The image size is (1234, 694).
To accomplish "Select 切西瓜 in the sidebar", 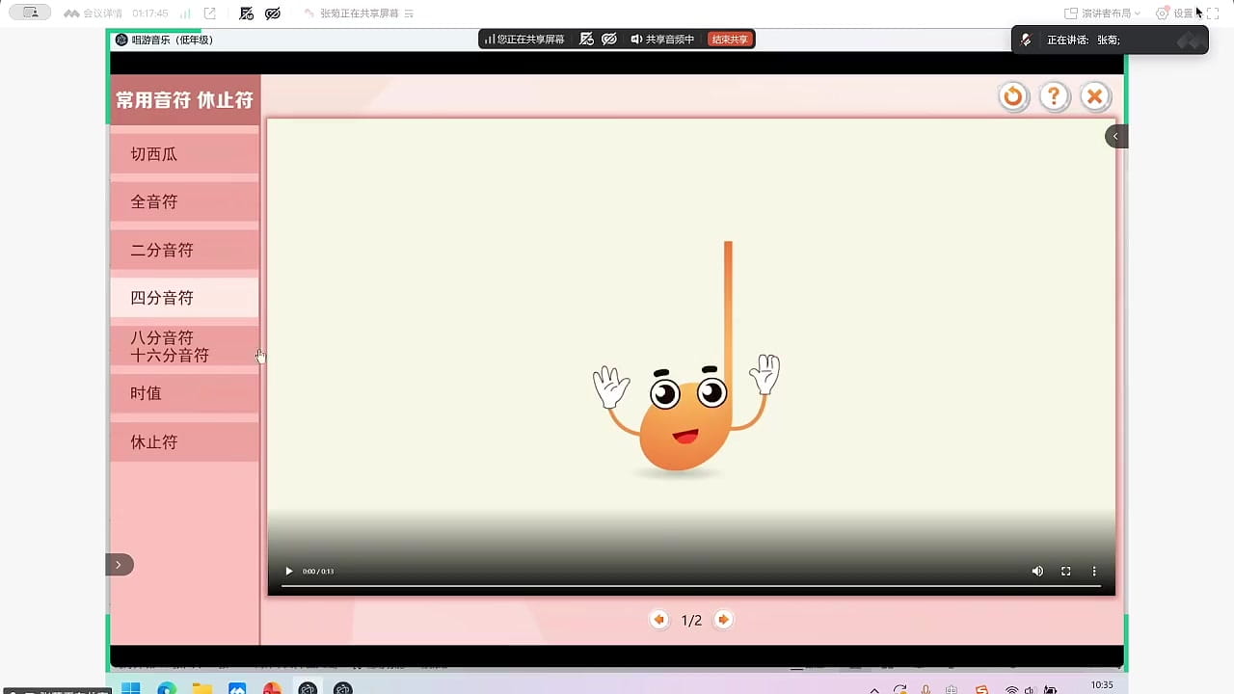I will pyautogui.click(x=184, y=154).
